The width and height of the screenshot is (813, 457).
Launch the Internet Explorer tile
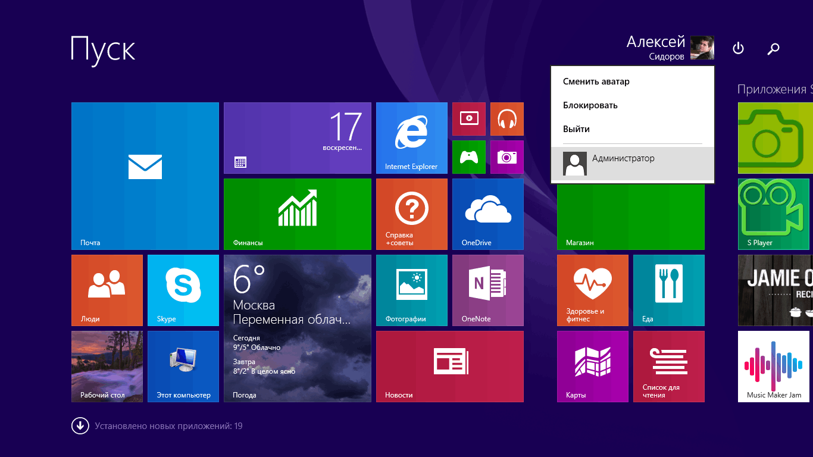[412, 138]
